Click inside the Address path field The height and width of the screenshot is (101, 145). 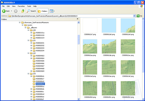point(71,16)
